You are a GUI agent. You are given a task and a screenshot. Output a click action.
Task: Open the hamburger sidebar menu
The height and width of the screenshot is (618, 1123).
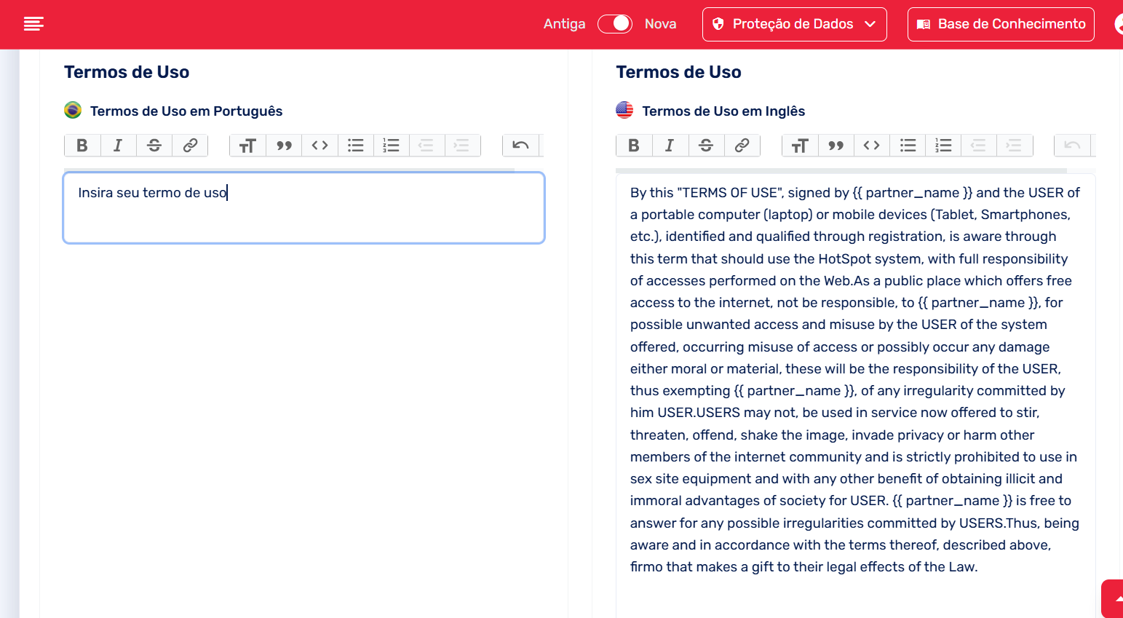[x=33, y=24]
